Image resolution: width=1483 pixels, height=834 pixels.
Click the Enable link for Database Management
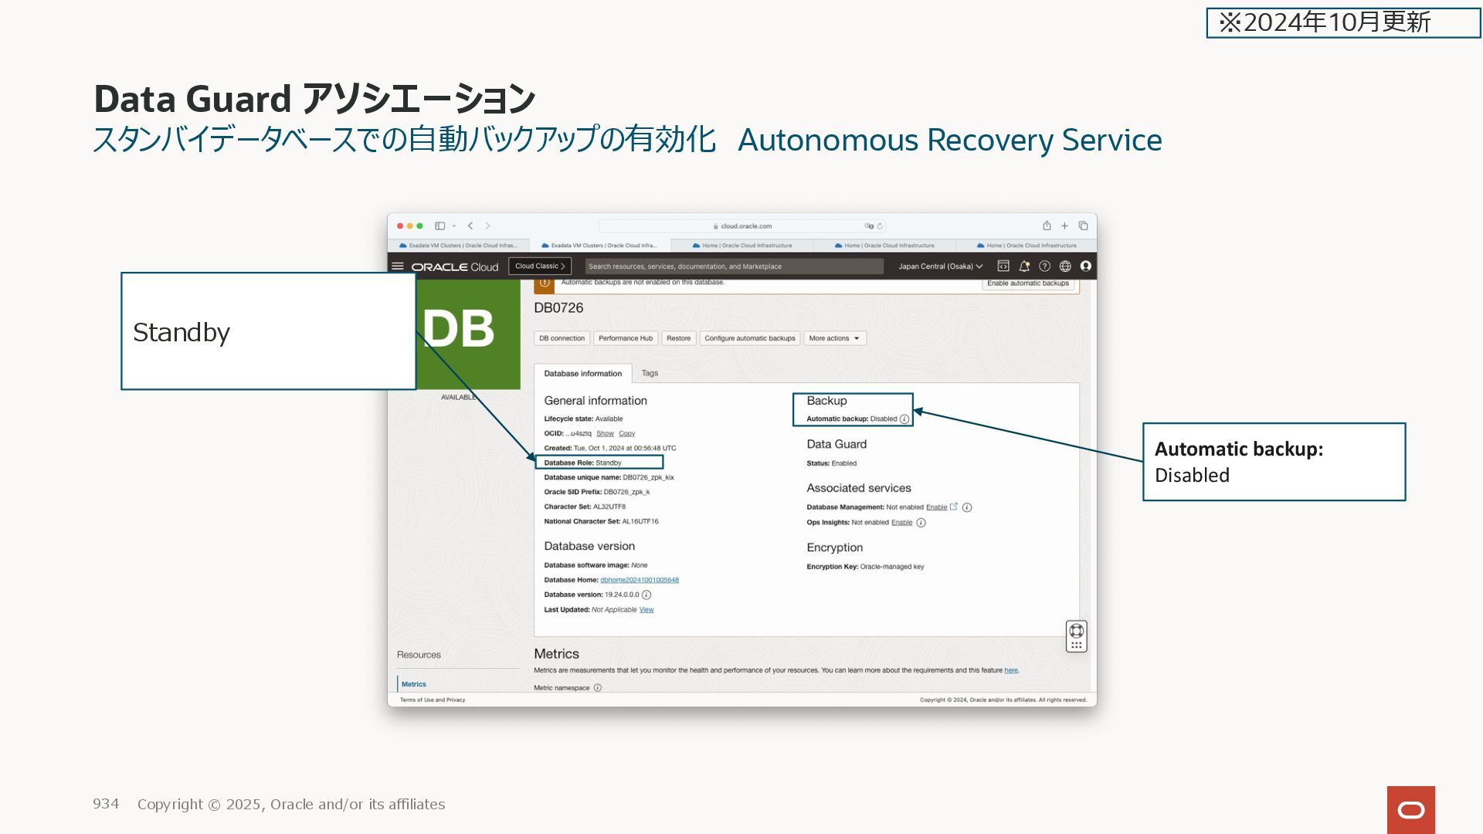936,507
